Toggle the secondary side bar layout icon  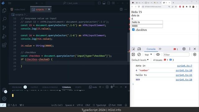click(x=109, y=3)
